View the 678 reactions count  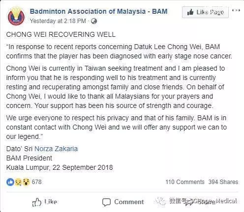click(36, 182)
